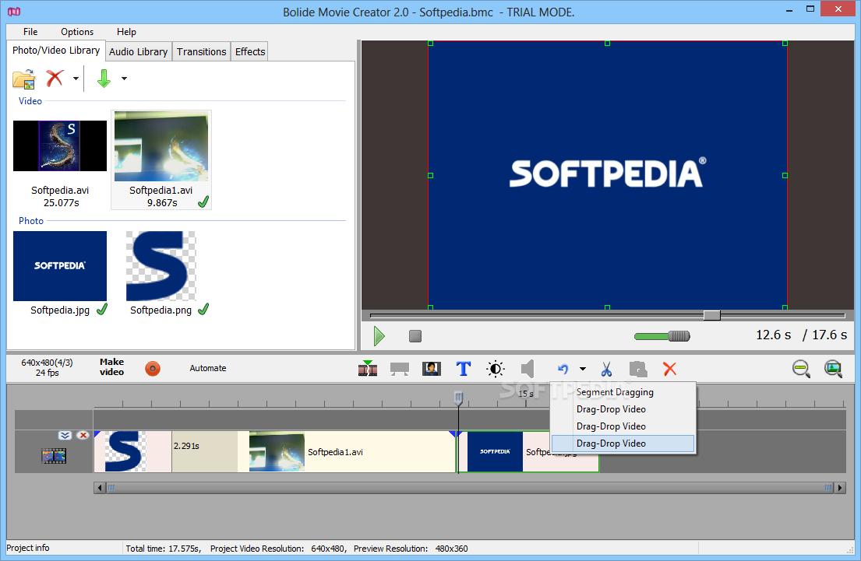Click the green Play button
This screenshot has height=561, width=861.
click(379, 335)
